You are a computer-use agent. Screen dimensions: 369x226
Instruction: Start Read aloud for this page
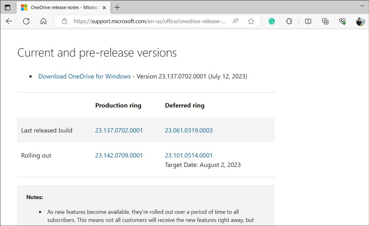[x=235, y=21]
